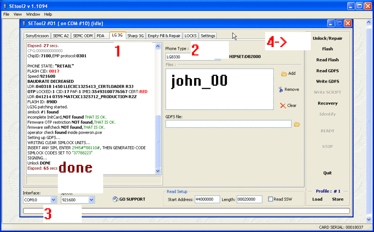
Task: Click the SETool2 #01 child window icon
Action: coord(24,23)
